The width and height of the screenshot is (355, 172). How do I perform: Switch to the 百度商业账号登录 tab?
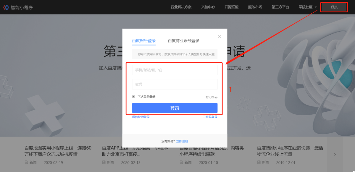184,41
